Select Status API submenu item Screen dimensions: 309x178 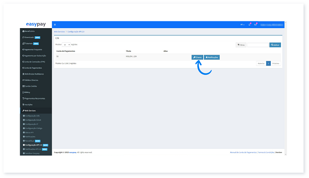click(x=28, y=132)
